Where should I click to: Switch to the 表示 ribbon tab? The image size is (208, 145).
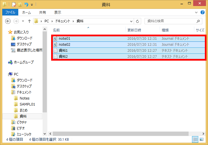58,12
